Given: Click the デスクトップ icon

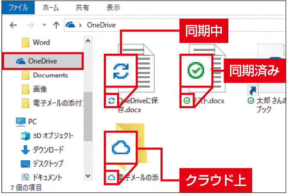Looking at the screenshot, I should 26,164.
